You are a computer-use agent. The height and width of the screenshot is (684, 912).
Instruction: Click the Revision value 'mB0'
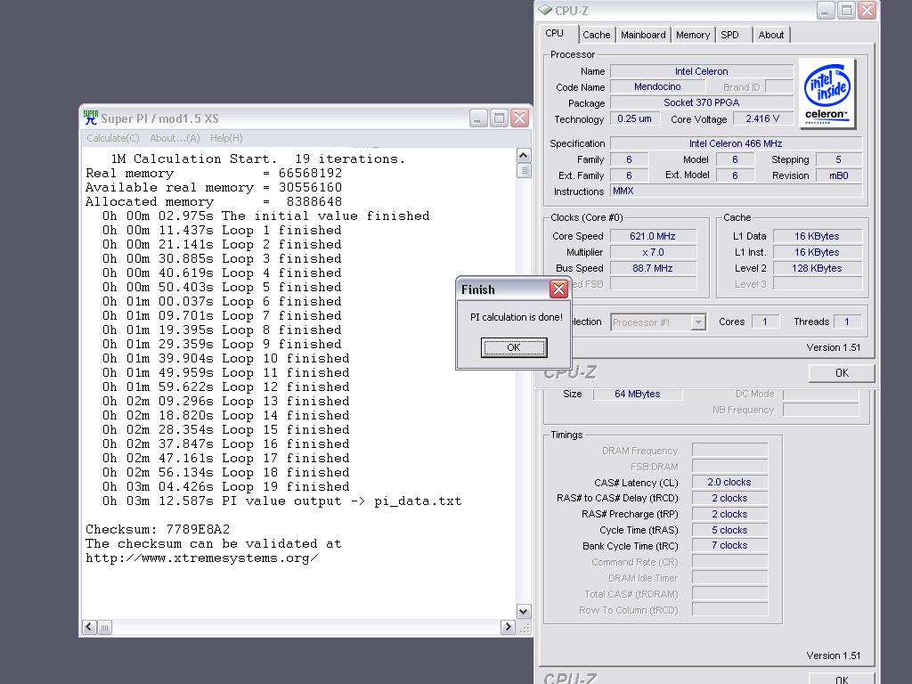[x=839, y=175]
